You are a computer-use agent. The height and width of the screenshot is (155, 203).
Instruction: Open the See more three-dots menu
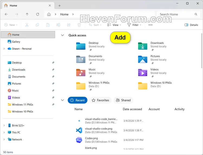[x=150, y=25]
